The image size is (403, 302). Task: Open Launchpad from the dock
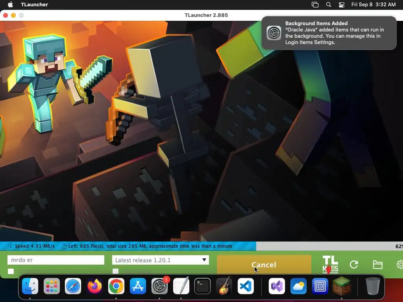coord(52,286)
